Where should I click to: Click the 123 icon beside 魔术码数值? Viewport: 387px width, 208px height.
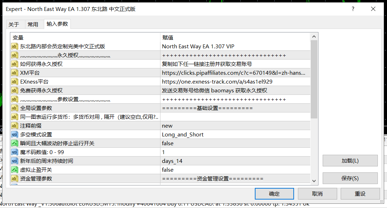click(x=14, y=152)
